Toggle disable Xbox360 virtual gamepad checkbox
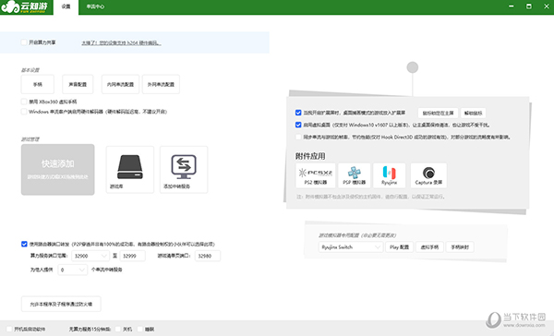 (x=24, y=102)
